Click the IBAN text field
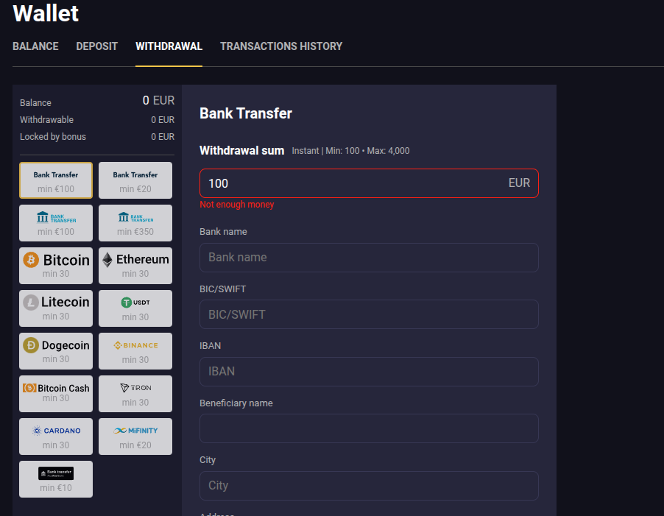Screen dimensions: 664x516 click(x=369, y=372)
